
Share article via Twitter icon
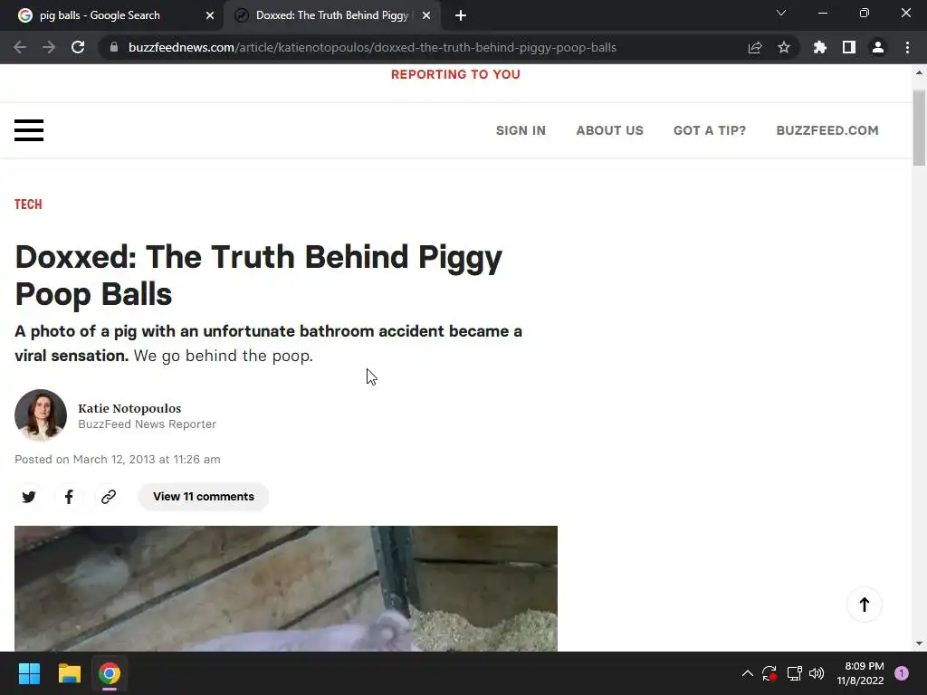click(29, 497)
